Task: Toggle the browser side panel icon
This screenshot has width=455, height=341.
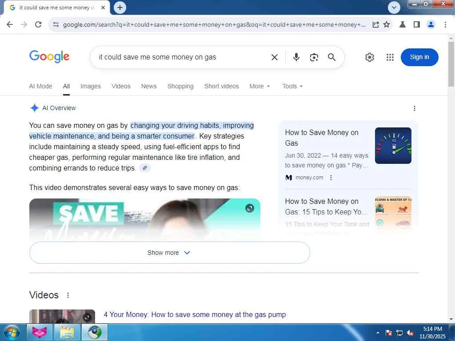Action: (417, 25)
